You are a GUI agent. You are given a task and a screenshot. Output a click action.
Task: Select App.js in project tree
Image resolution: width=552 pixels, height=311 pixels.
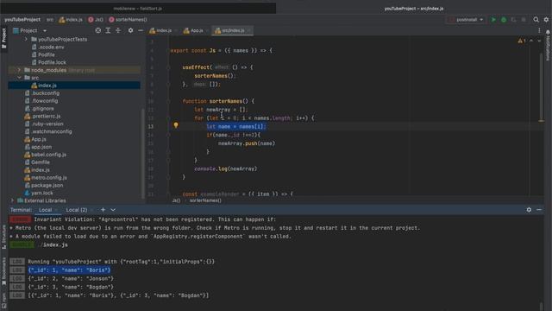(38, 139)
